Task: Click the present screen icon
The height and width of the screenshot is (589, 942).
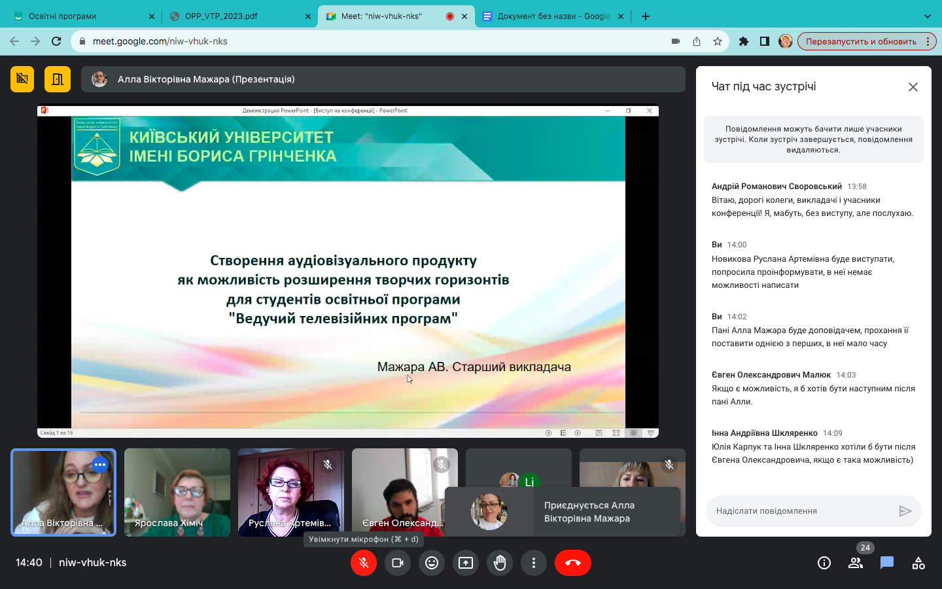Action: point(466,563)
